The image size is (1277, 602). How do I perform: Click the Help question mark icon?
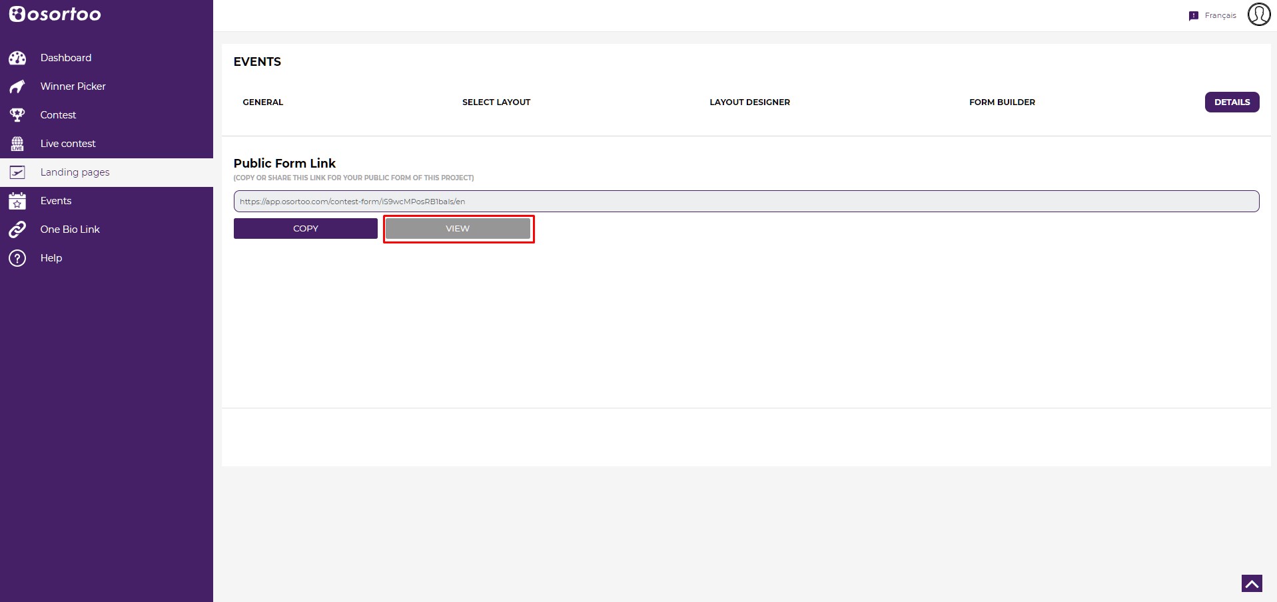(17, 258)
